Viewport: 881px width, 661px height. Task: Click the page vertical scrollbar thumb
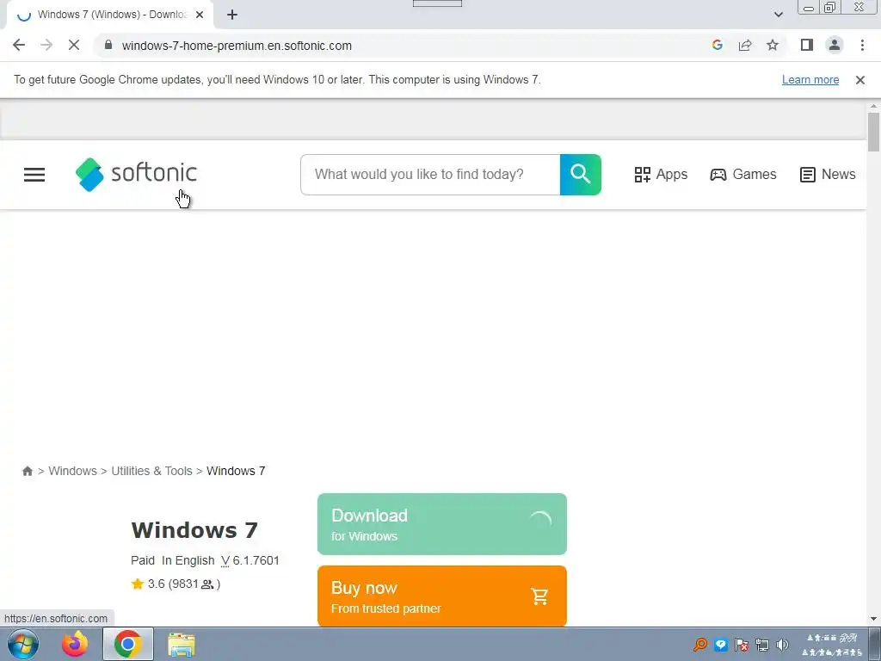point(873,132)
